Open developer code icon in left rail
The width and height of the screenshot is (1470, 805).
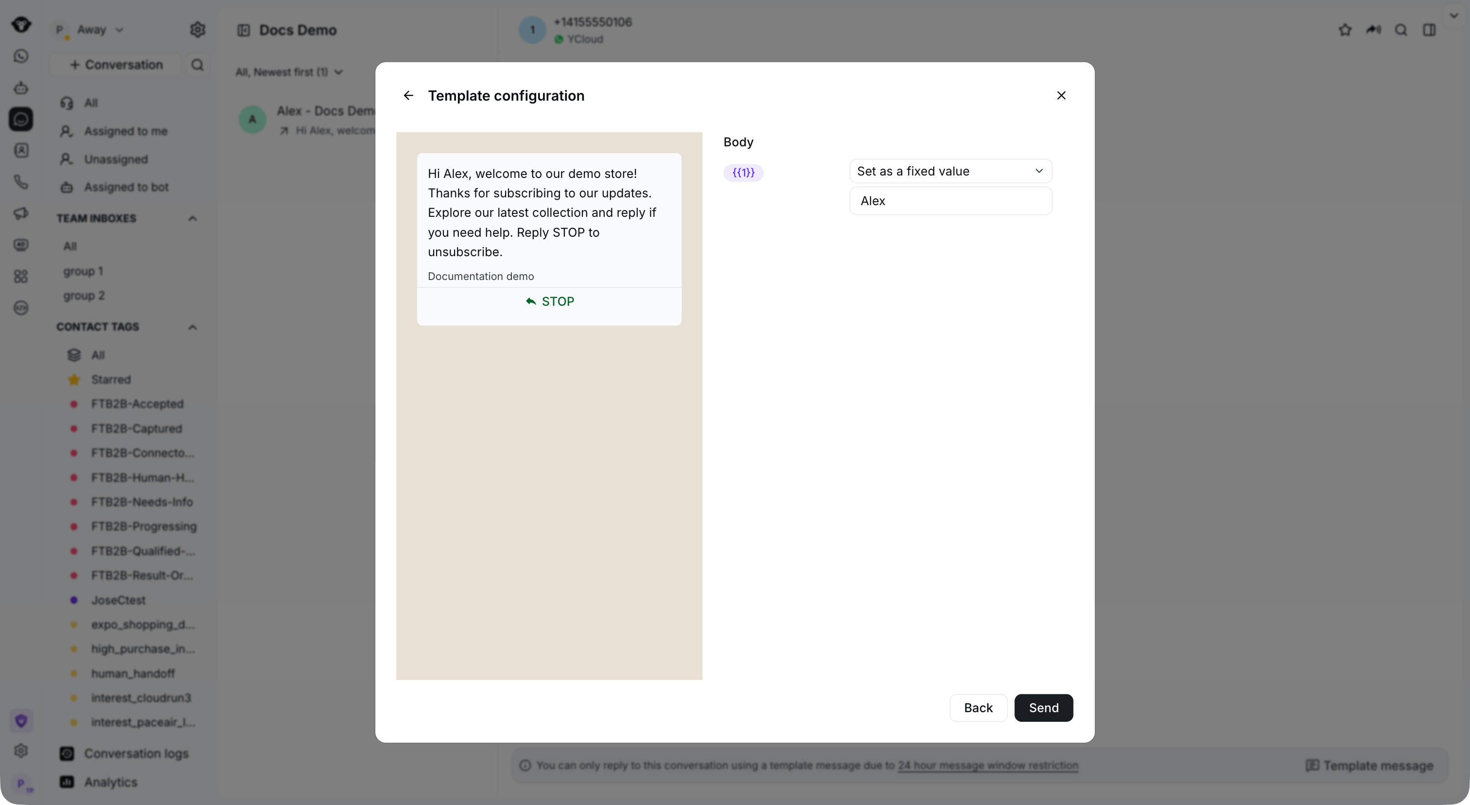[x=20, y=308]
